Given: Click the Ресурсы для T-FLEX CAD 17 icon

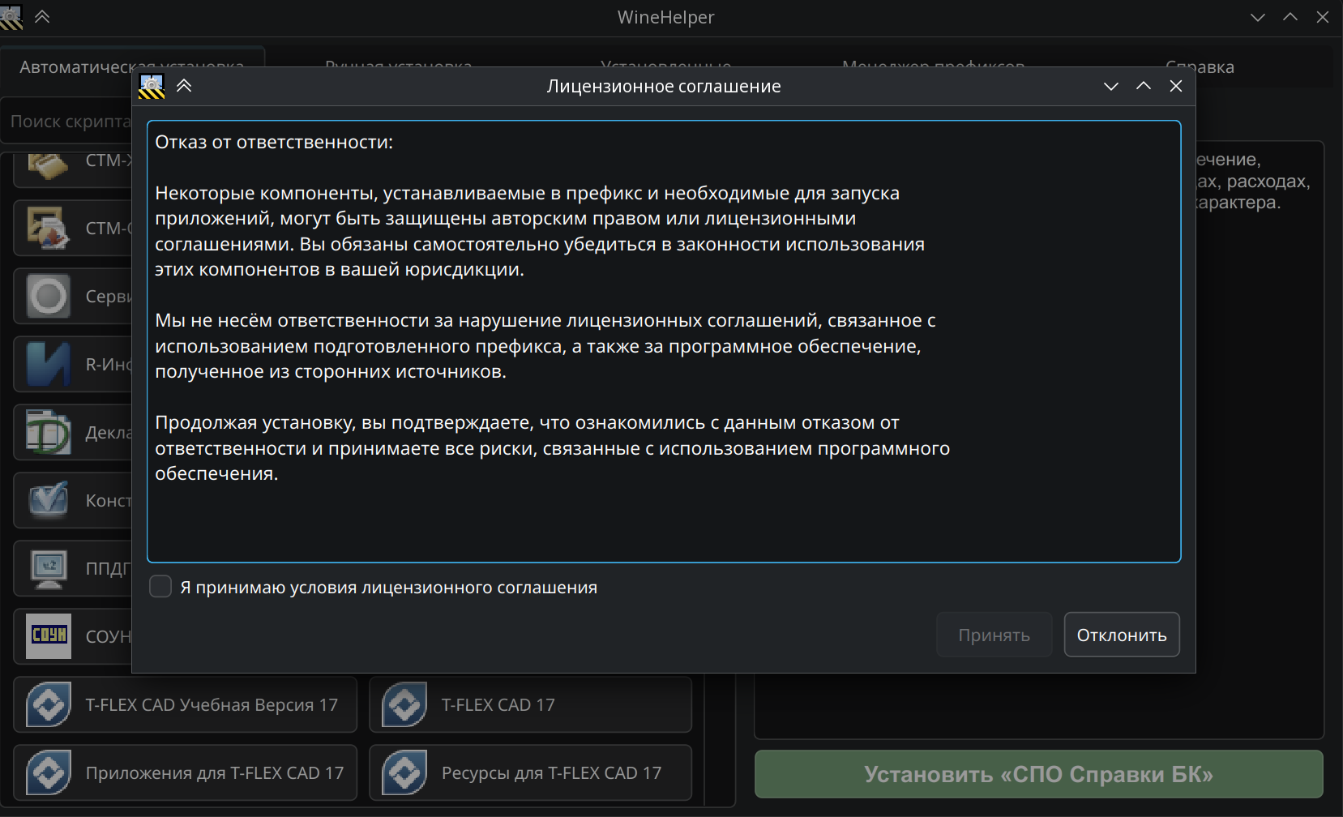Looking at the screenshot, I should click(404, 773).
